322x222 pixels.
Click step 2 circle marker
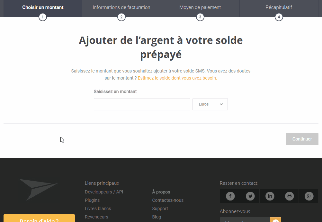(121, 17)
